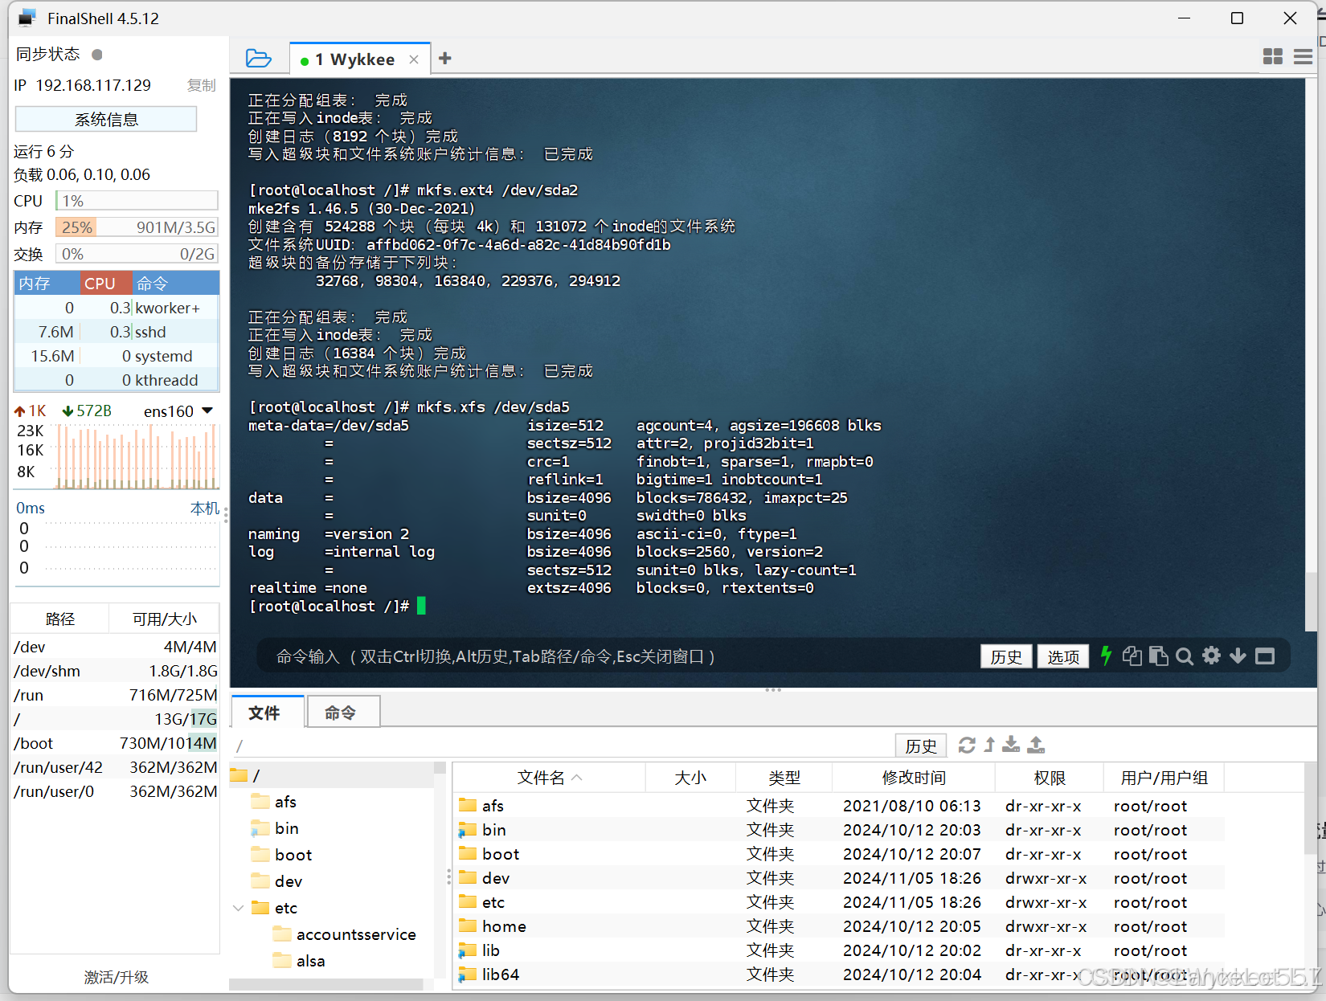This screenshot has height=1001, width=1326.
Task: Select the lib64 row in file list
Action: coord(839,974)
